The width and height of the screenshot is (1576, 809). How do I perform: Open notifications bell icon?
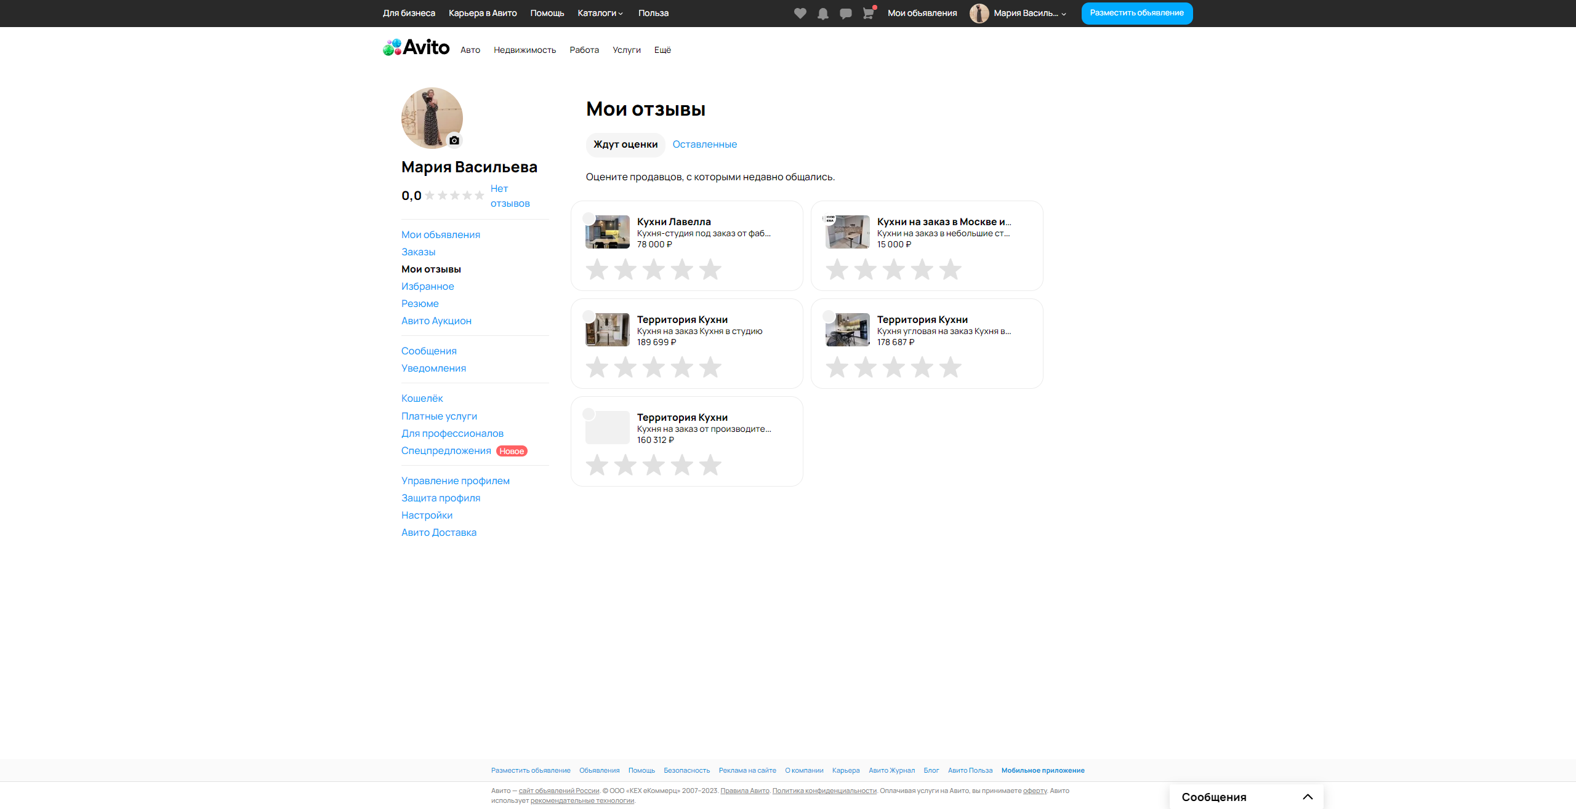pyautogui.click(x=822, y=14)
